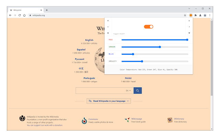This screenshot has height=137, width=220.
Task: Adjust the OPACITY slider handle
Action: point(142,61)
